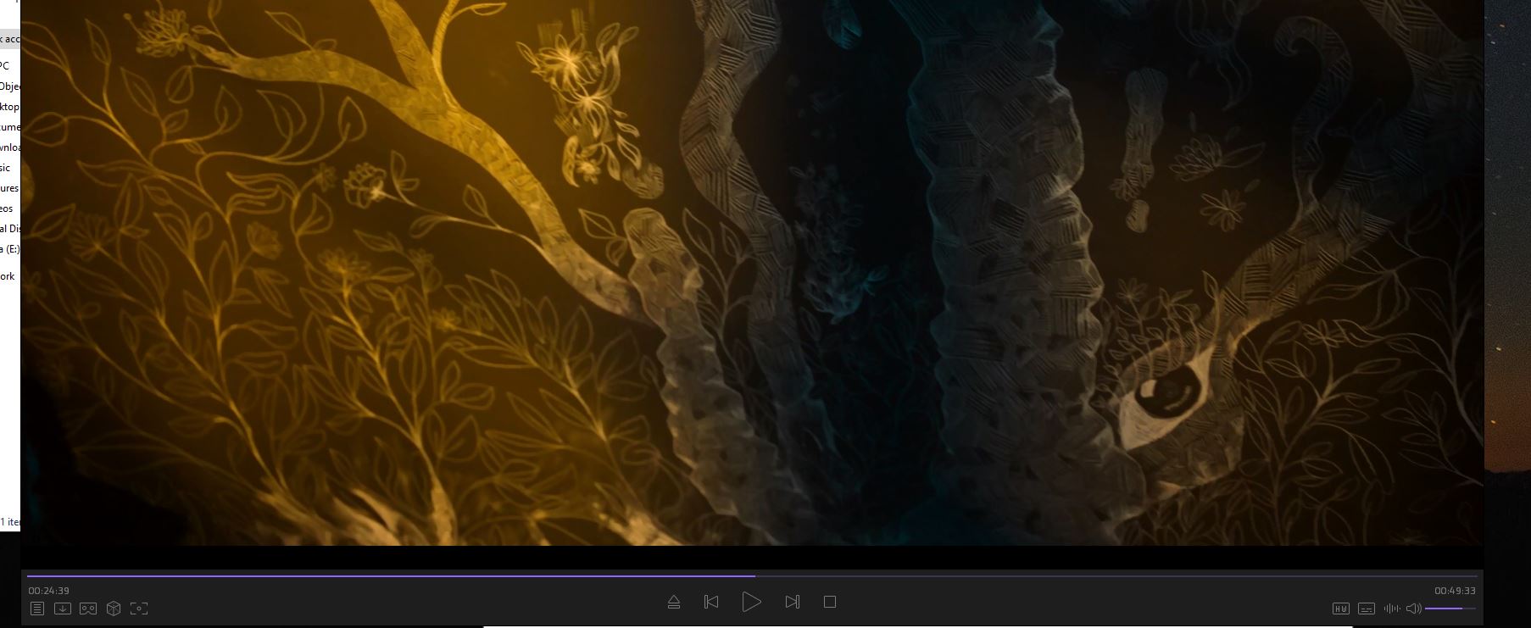Enable VR headset viewing mode
The width and height of the screenshot is (1531, 628).
tap(88, 609)
